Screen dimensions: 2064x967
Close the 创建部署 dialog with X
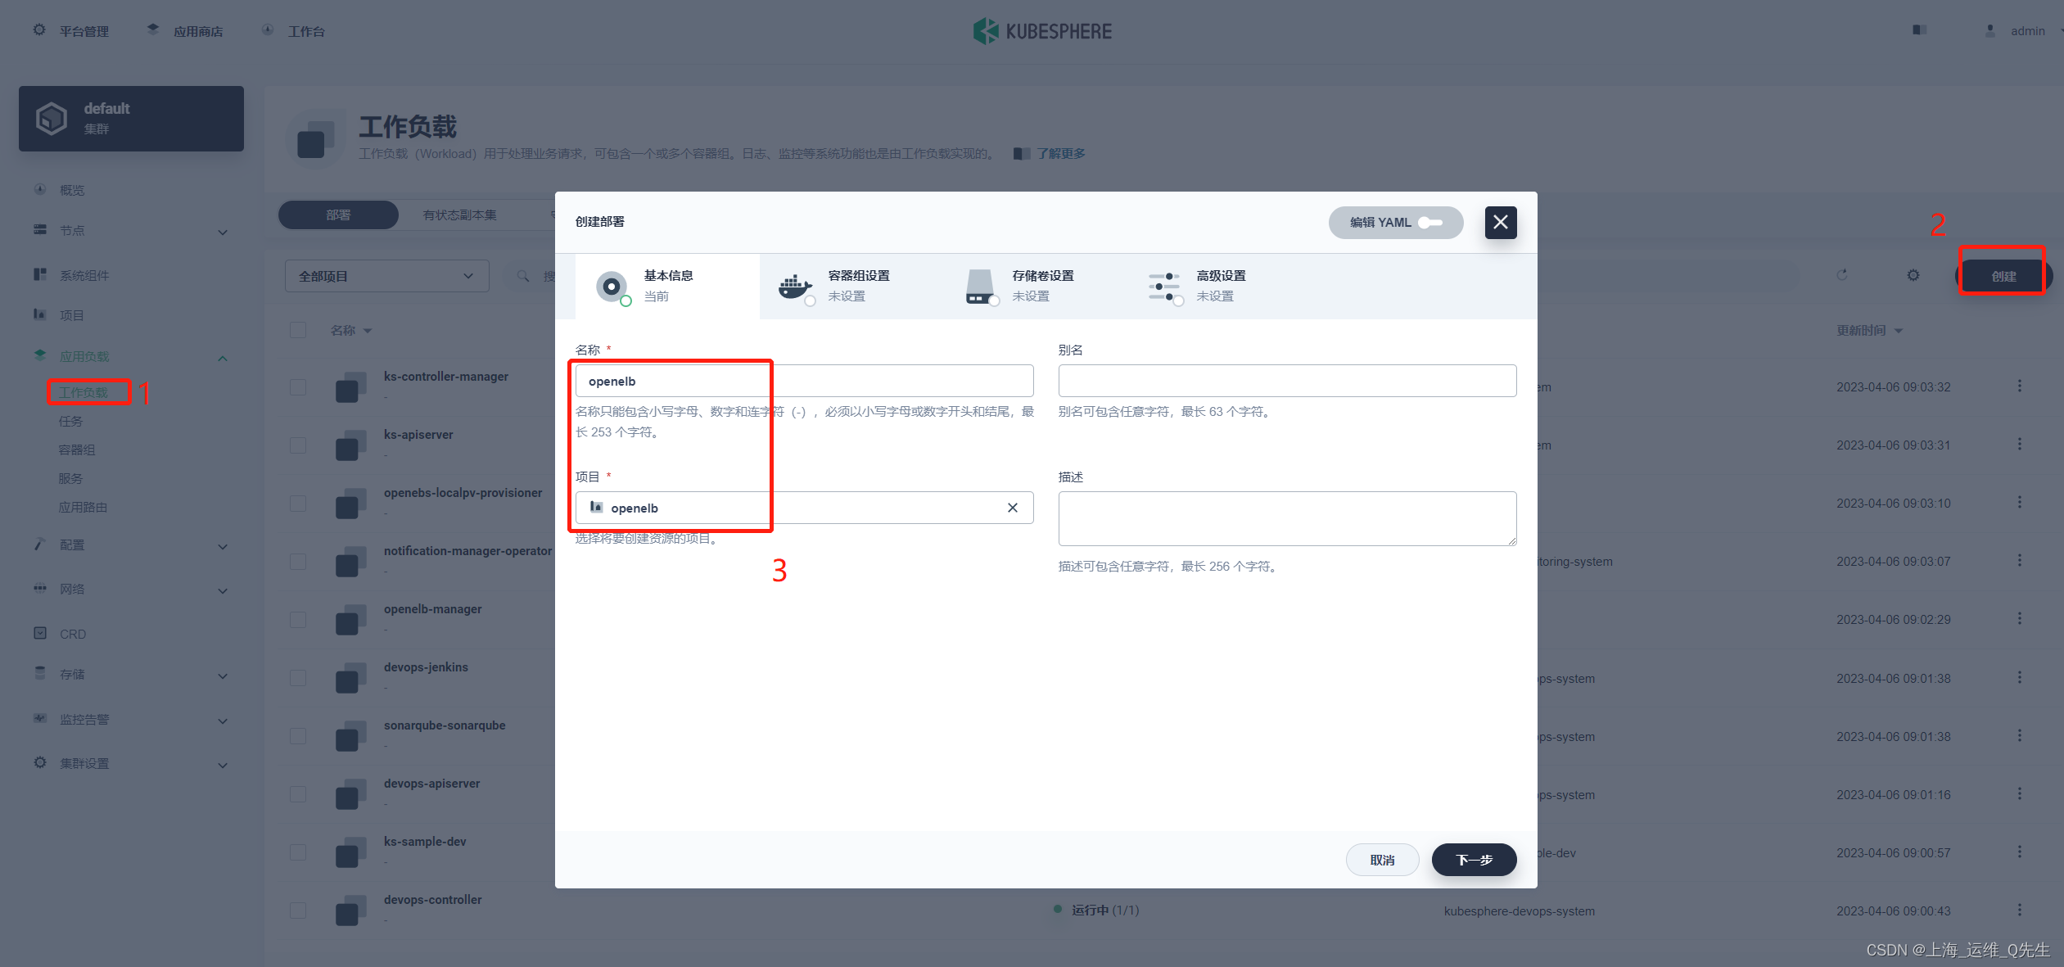coord(1500,223)
